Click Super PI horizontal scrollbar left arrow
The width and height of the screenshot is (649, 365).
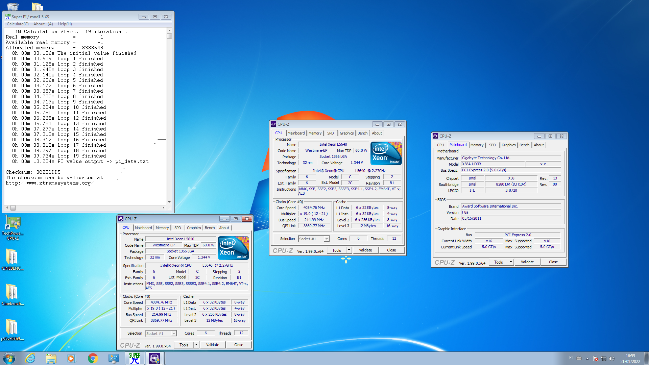point(7,208)
